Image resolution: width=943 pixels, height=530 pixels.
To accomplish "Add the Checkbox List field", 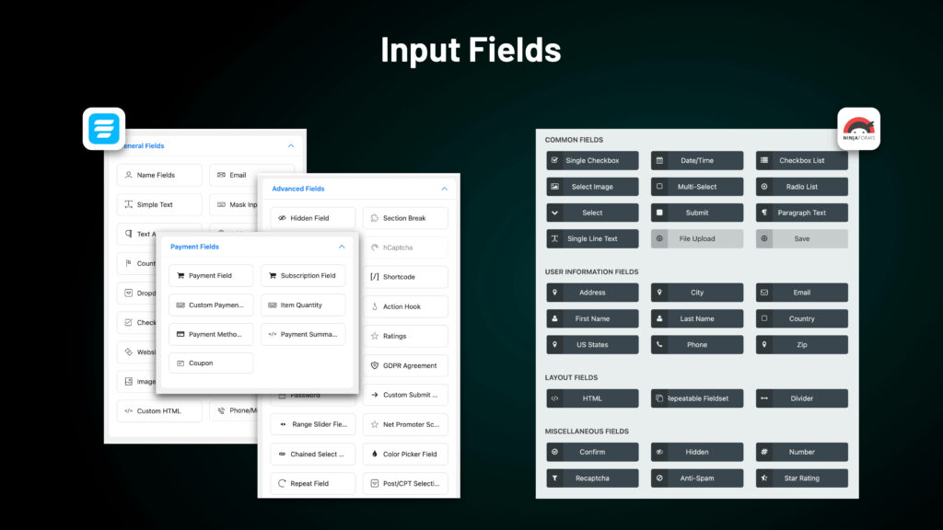I will [802, 160].
